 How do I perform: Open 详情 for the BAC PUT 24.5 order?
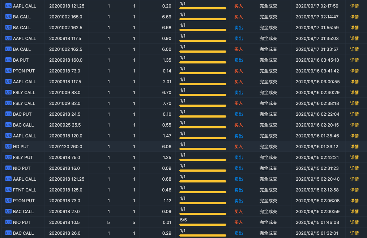(x=354, y=114)
